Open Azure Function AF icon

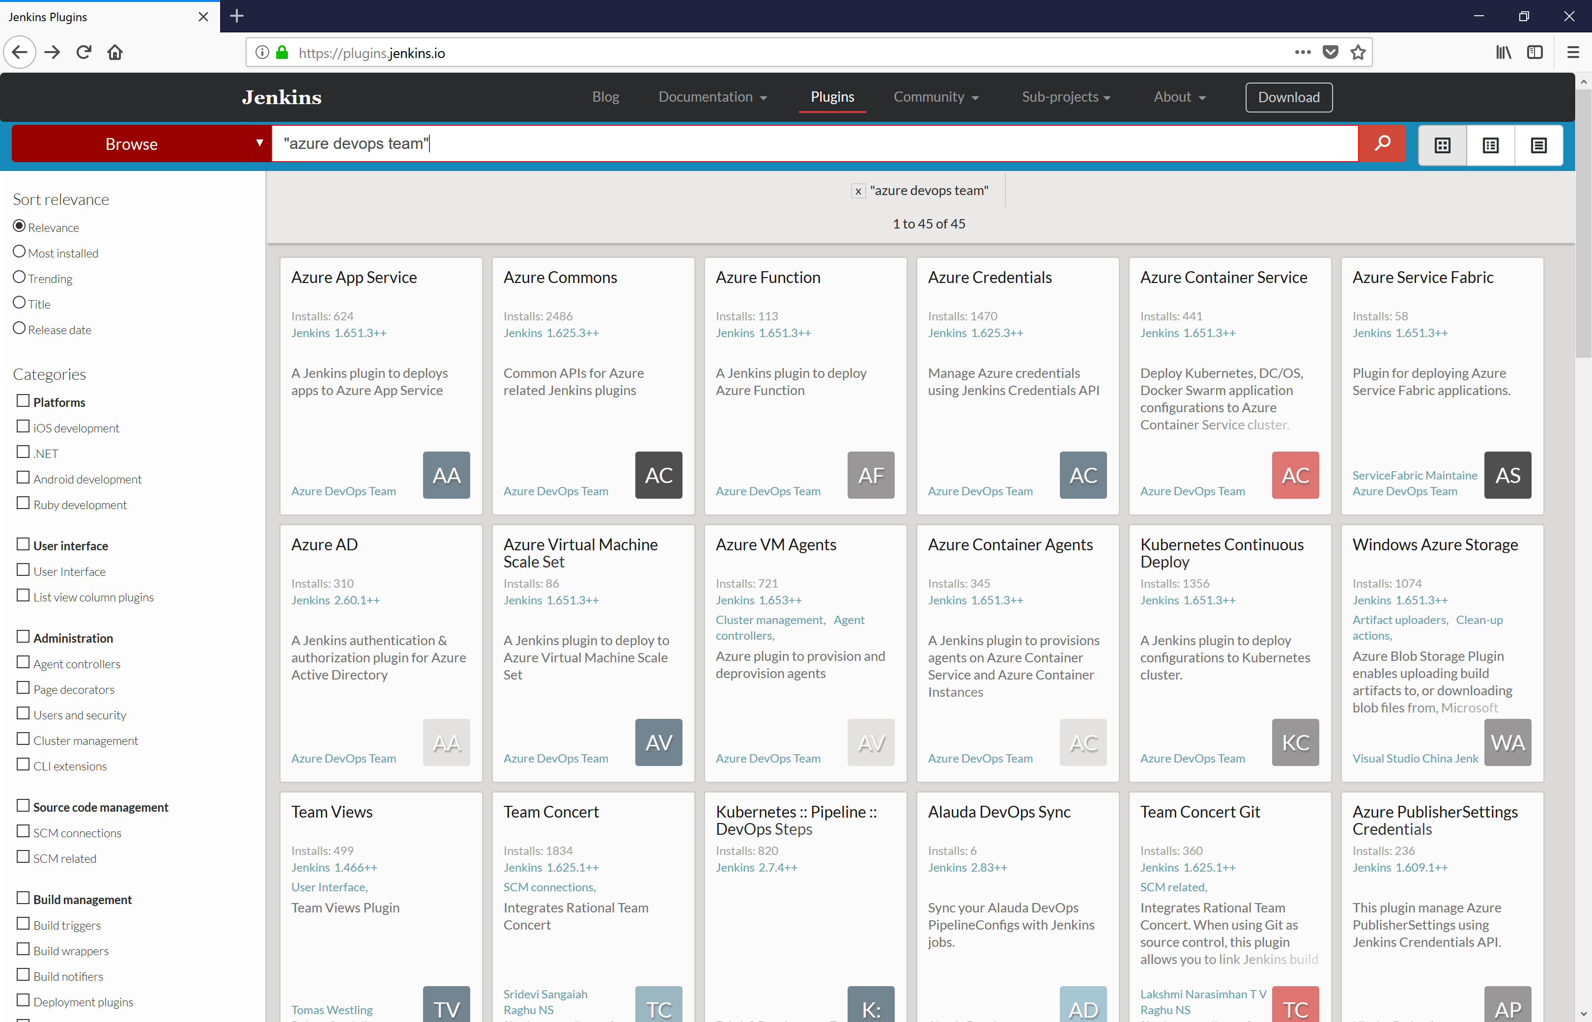click(x=871, y=475)
